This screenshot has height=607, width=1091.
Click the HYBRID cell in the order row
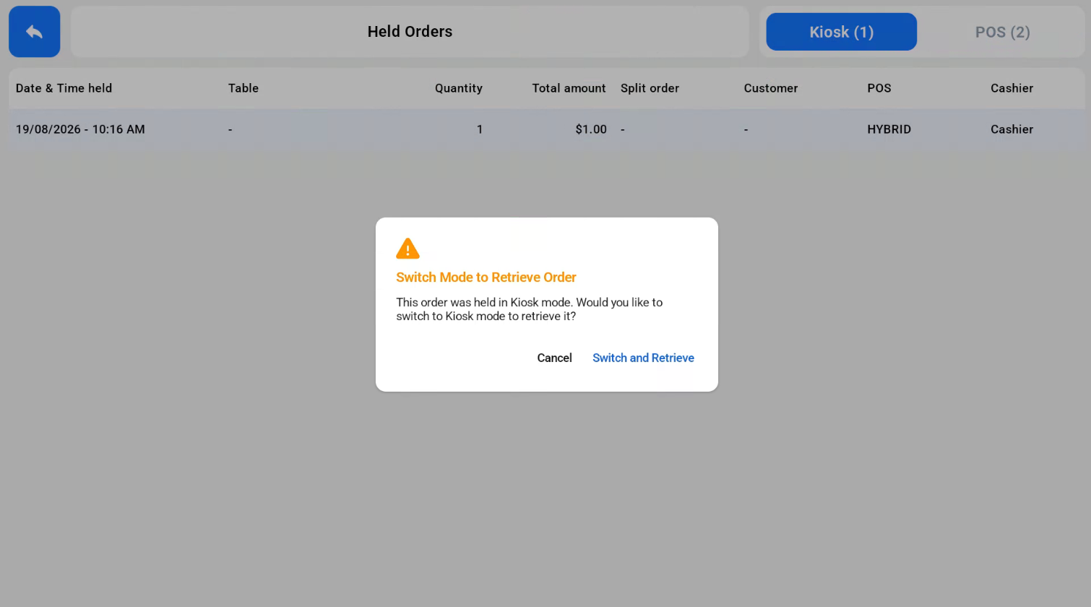[889, 129]
